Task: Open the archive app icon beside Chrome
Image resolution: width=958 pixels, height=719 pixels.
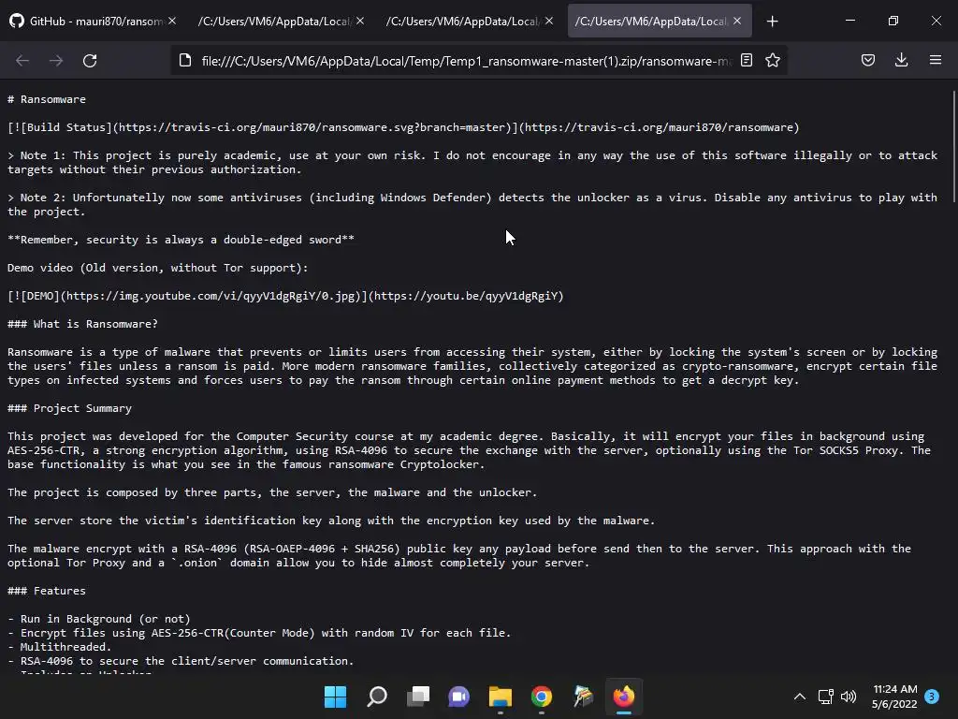Action: click(x=583, y=697)
